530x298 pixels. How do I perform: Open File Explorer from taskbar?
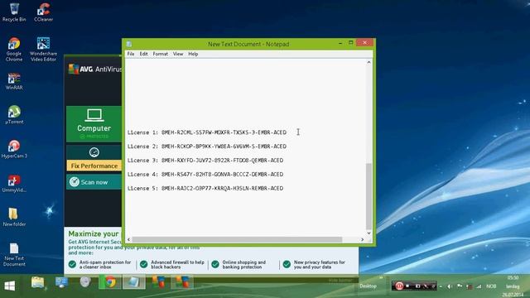[x=38, y=282]
